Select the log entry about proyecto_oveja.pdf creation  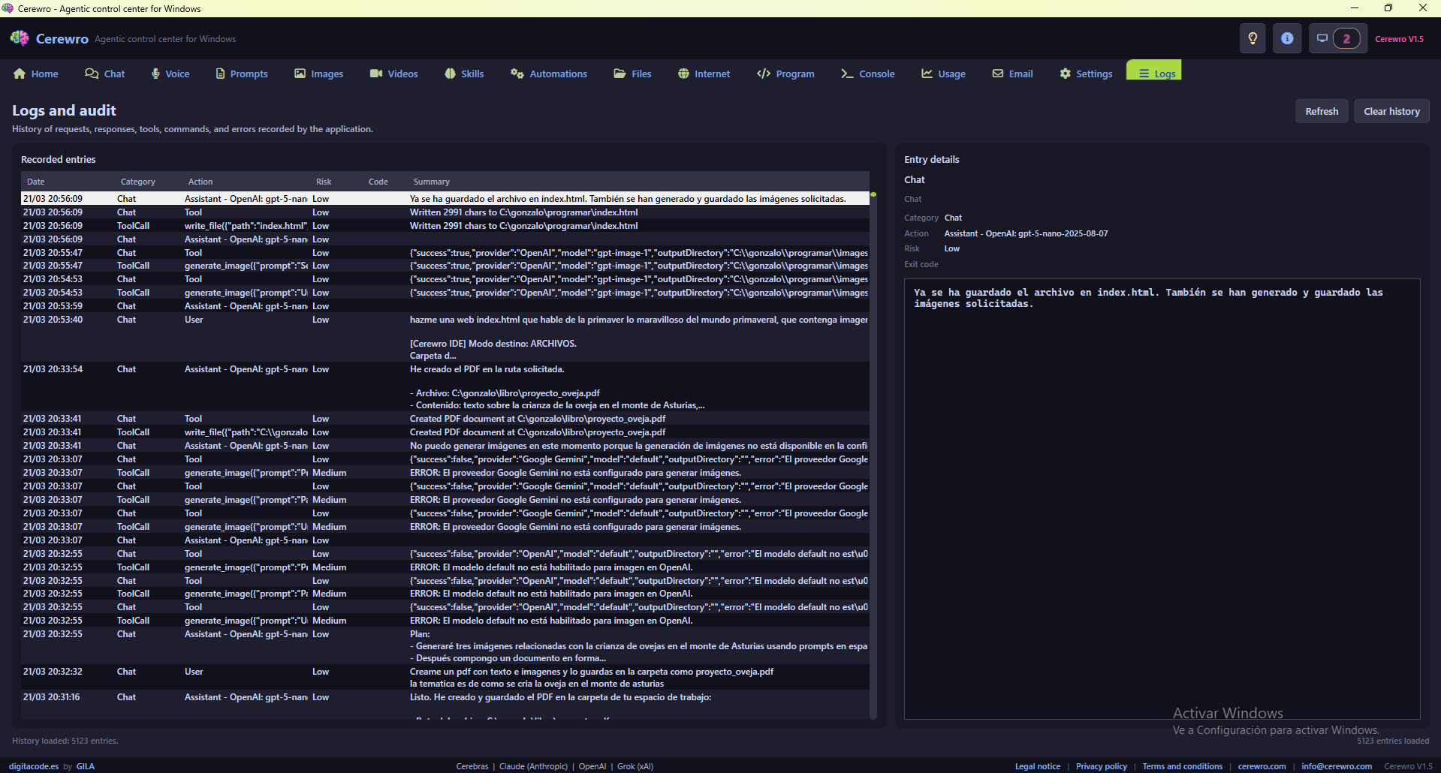point(538,418)
